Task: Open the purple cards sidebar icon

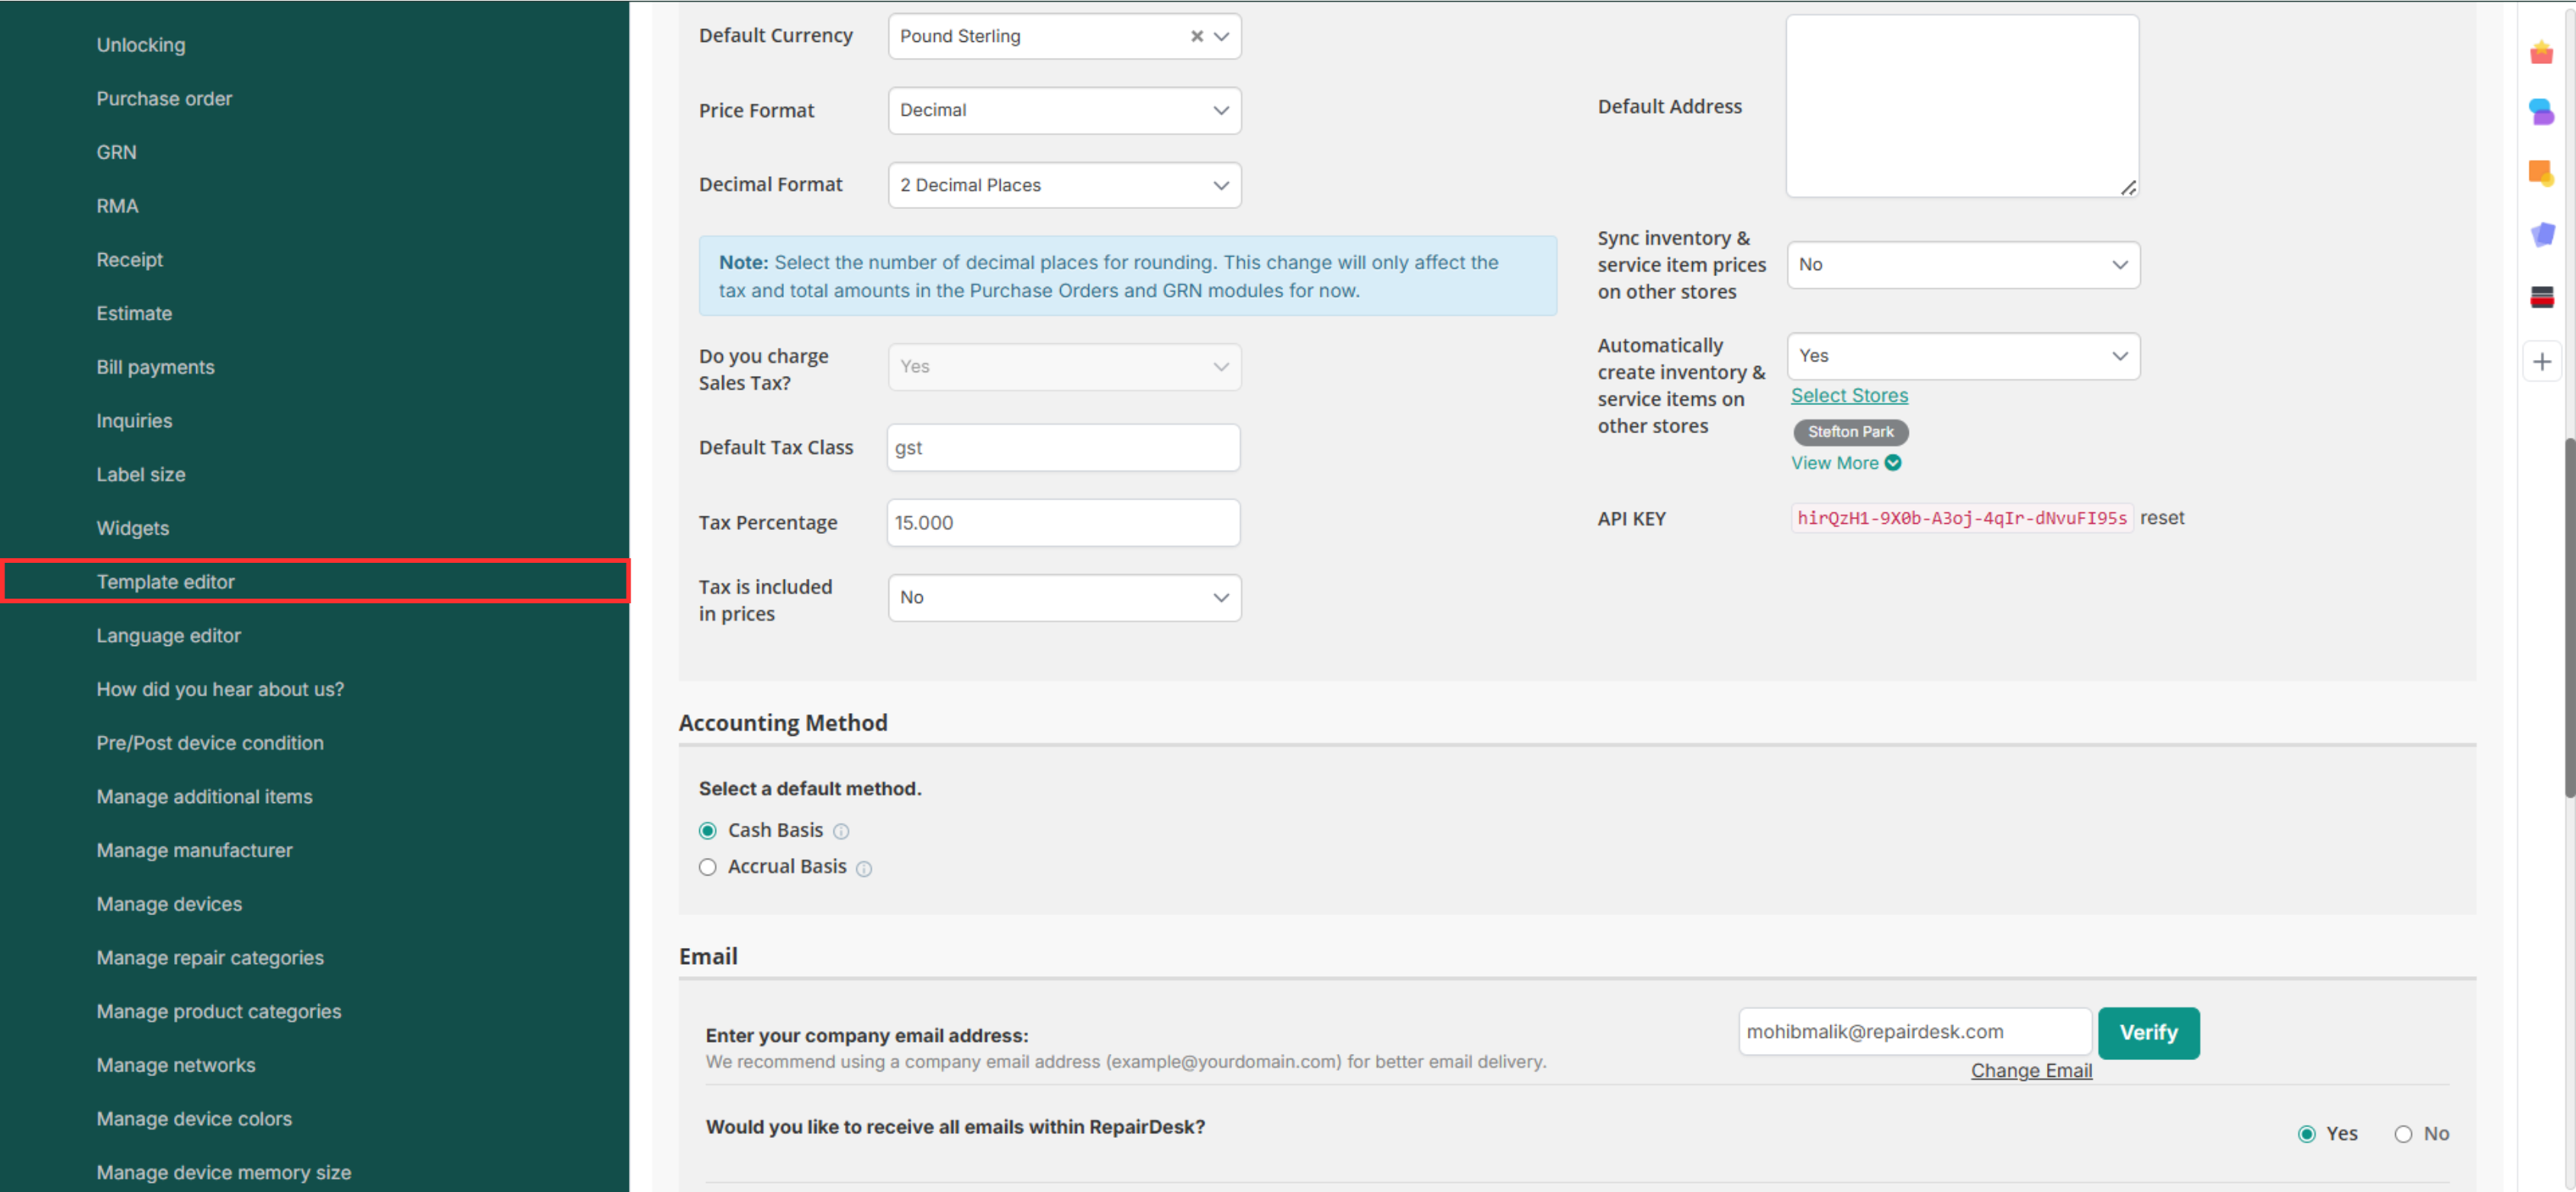Action: point(2541,235)
